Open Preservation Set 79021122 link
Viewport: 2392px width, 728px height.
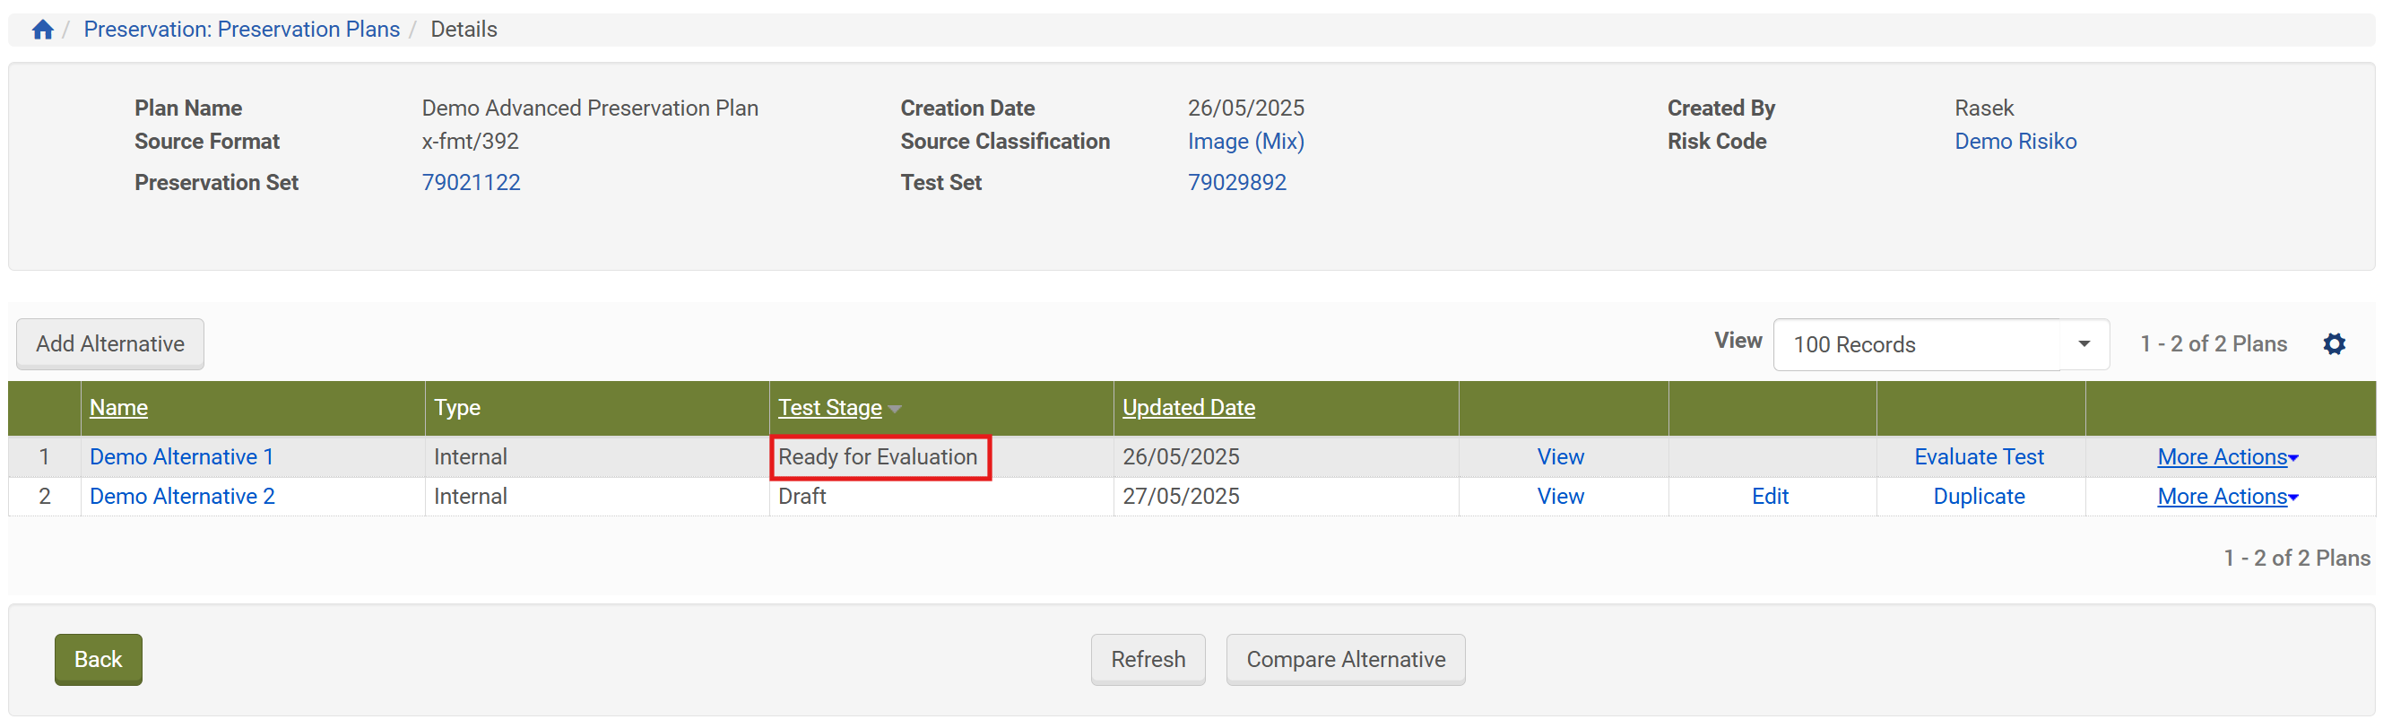(x=471, y=183)
